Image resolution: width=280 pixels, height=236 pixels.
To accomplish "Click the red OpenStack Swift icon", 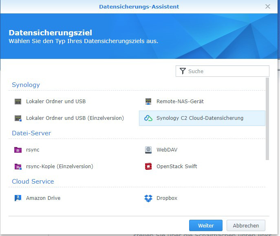I will (148, 167).
